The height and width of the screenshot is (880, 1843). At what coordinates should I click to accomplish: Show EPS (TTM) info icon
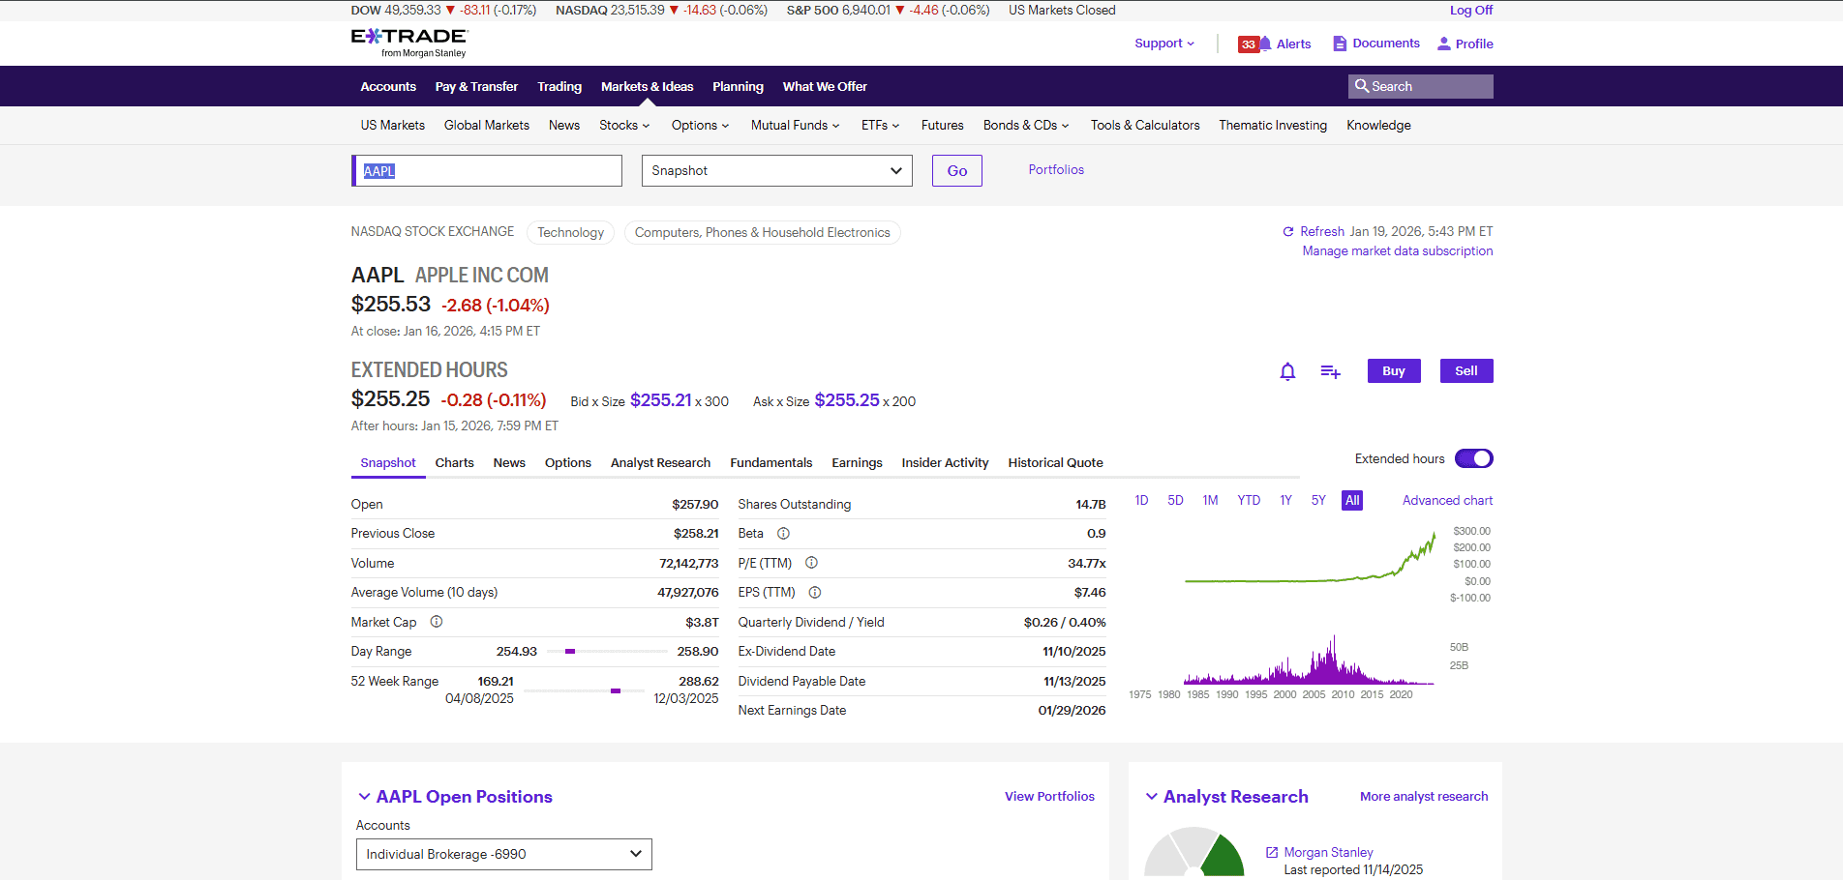815,593
